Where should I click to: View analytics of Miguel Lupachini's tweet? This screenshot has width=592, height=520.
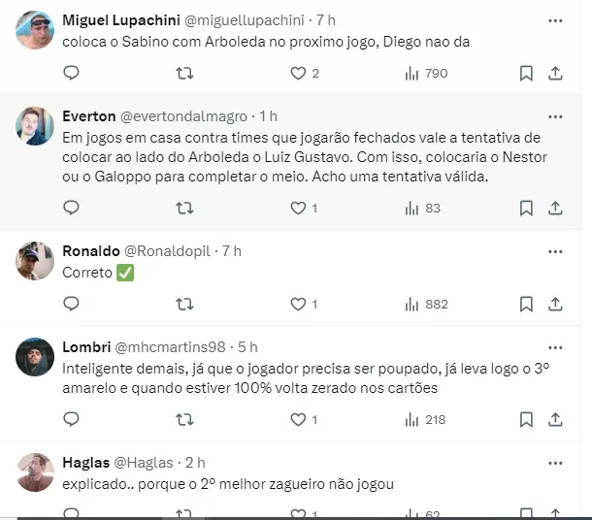(x=412, y=73)
